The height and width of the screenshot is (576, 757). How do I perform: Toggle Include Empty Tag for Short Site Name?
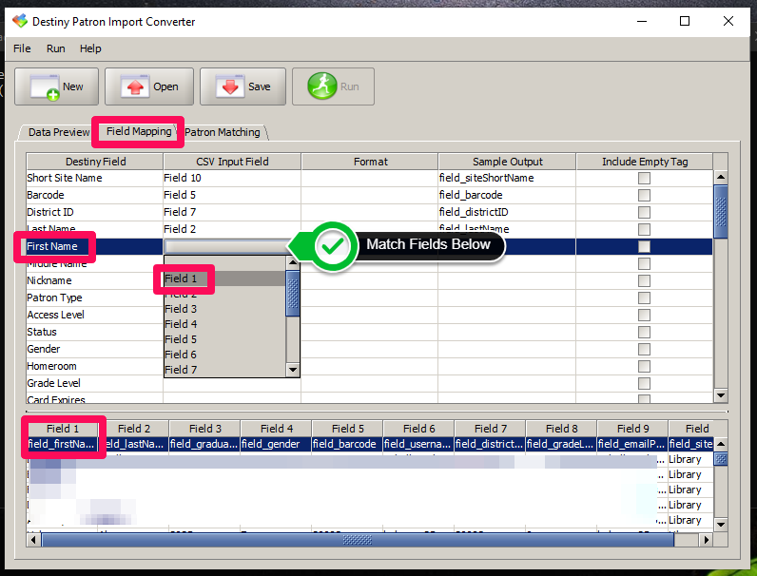click(x=644, y=178)
